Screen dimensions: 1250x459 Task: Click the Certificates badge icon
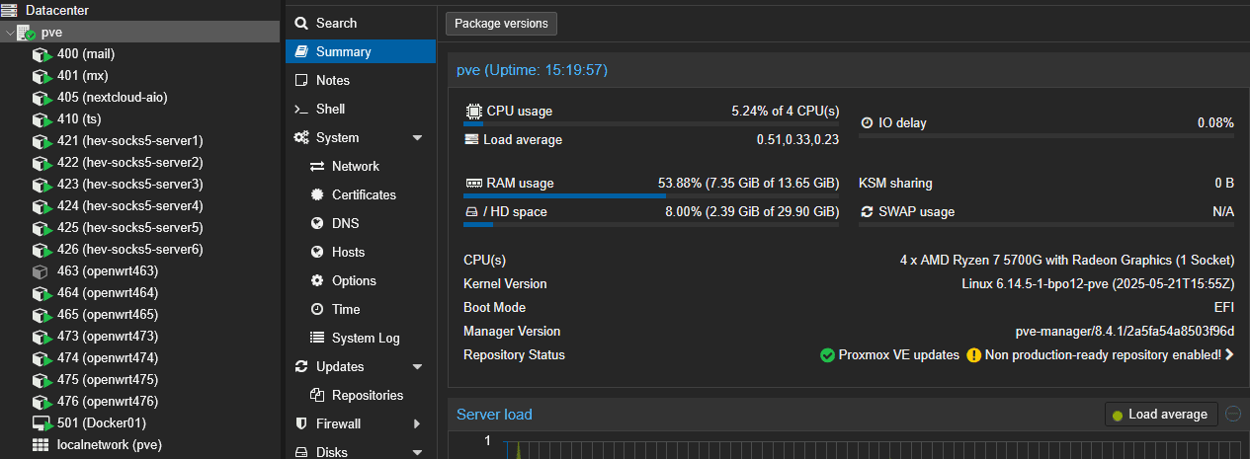317,195
